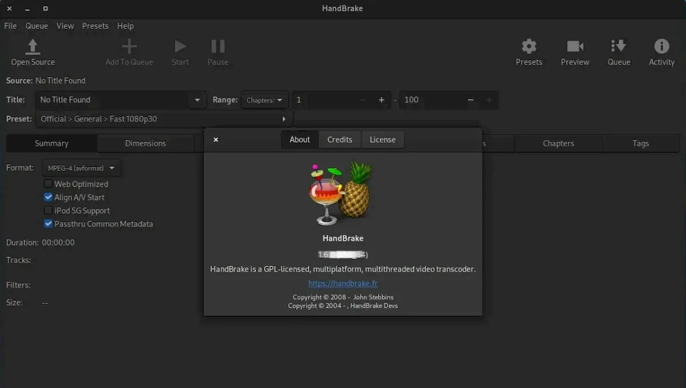
Task: Close the About dialog with its X
Action: [216, 139]
